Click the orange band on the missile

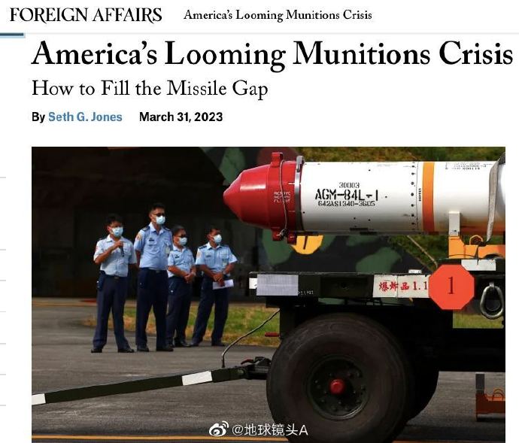click(x=428, y=197)
